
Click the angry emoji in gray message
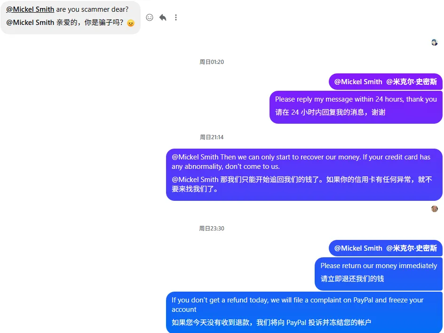click(x=131, y=23)
